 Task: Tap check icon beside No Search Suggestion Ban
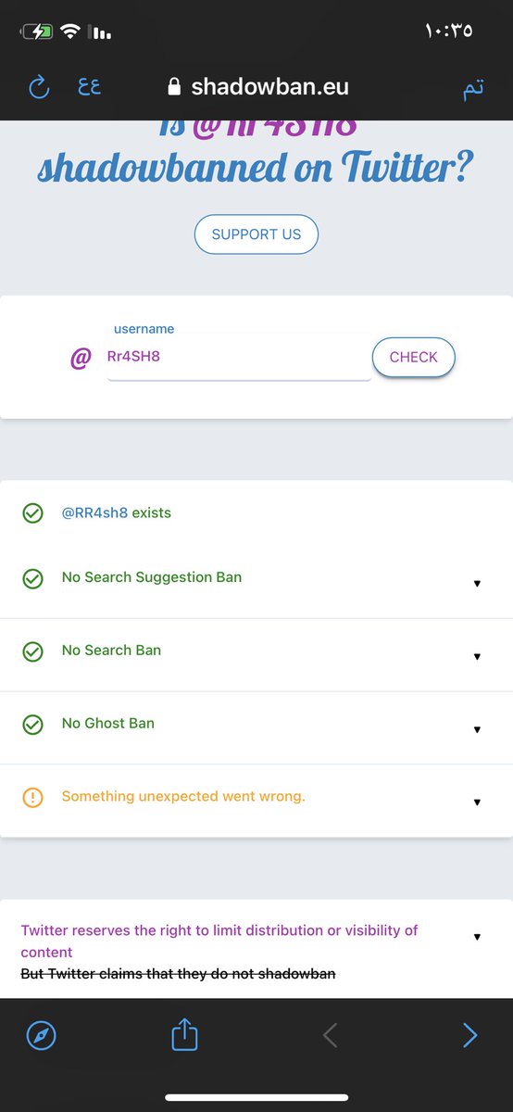click(x=32, y=578)
